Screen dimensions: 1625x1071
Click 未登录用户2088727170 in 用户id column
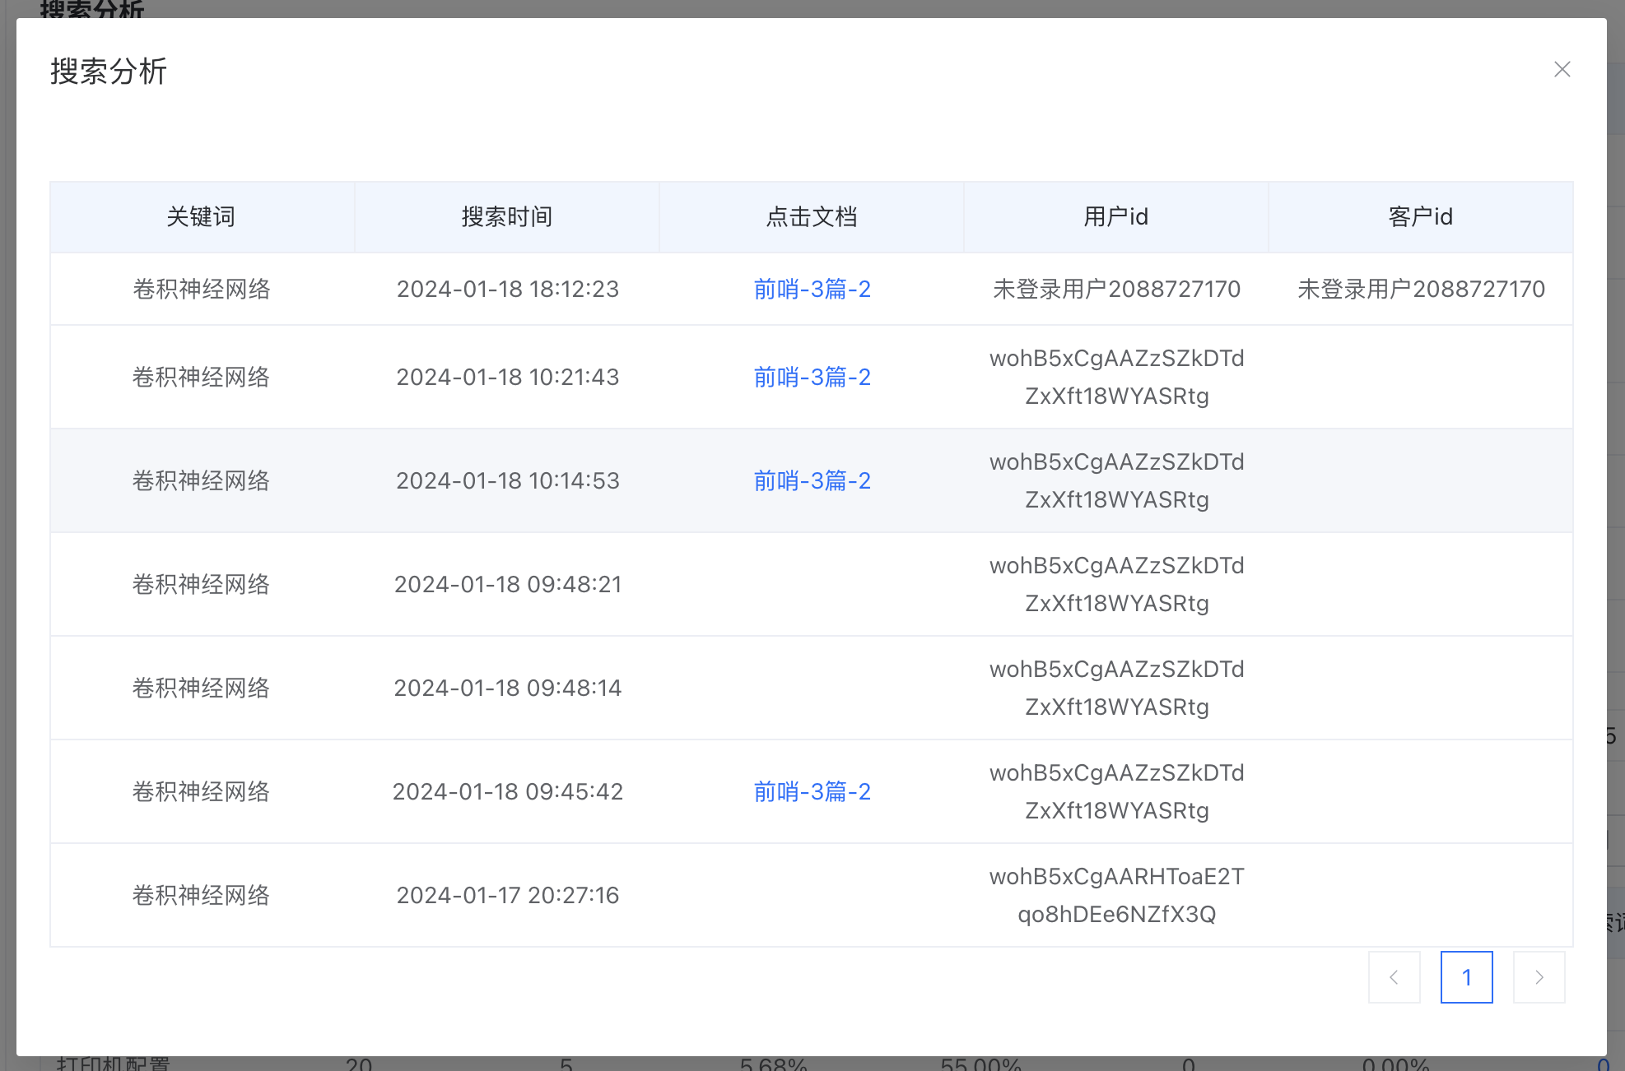1116,290
